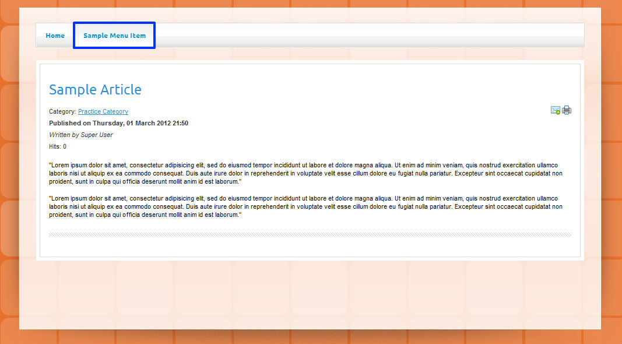Follow the Practice Category link
Viewport: 622px width, 344px height.
[103, 111]
